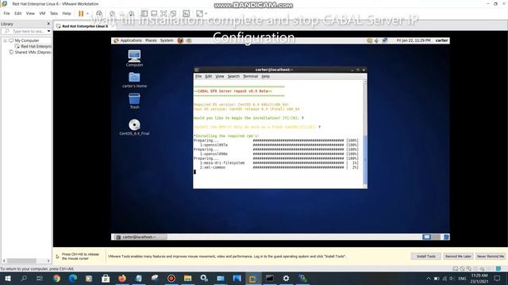Open the Tabs menu

coord(54,13)
